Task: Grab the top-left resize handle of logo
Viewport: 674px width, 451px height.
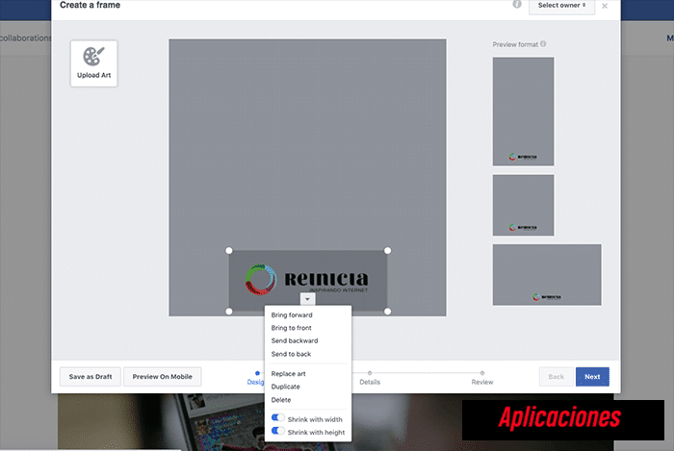Action: pos(229,251)
